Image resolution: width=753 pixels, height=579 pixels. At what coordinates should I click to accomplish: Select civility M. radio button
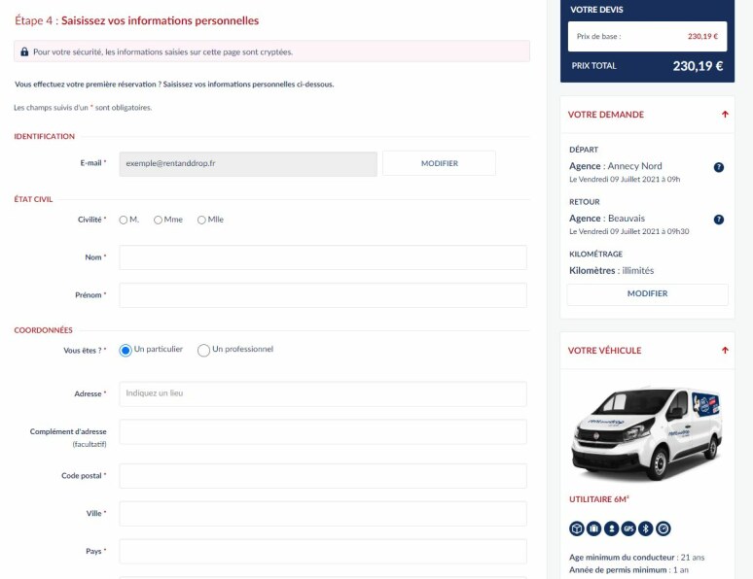[124, 220]
